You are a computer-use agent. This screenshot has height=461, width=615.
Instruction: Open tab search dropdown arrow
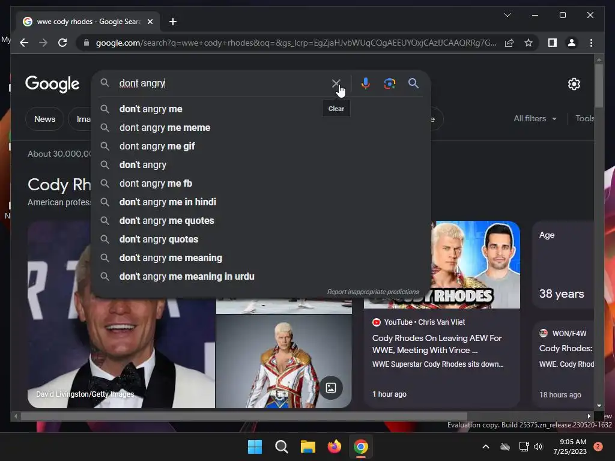pyautogui.click(x=507, y=15)
